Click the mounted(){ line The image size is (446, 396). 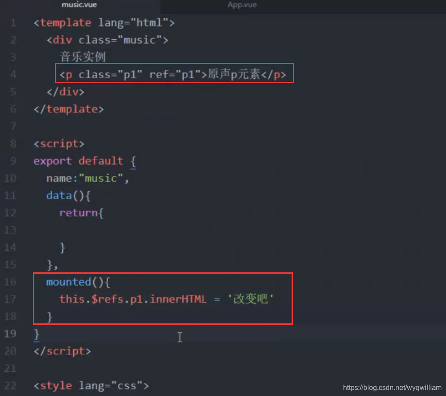click(78, 282)
